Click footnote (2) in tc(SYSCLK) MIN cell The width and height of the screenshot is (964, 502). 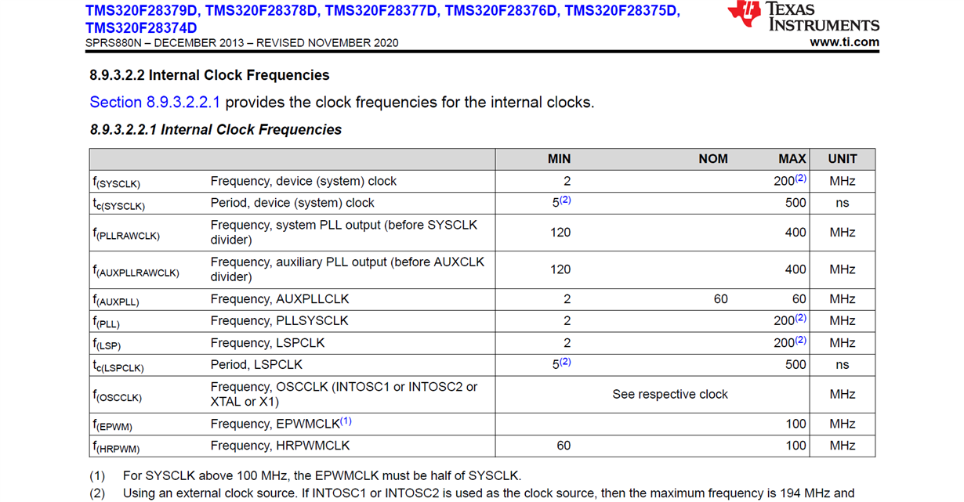coord(565,200)
